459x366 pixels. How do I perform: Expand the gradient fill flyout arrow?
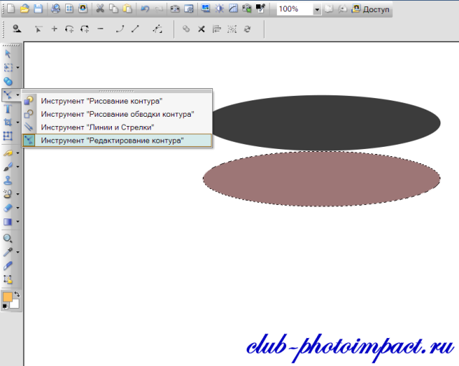click(x=18, y=221)
